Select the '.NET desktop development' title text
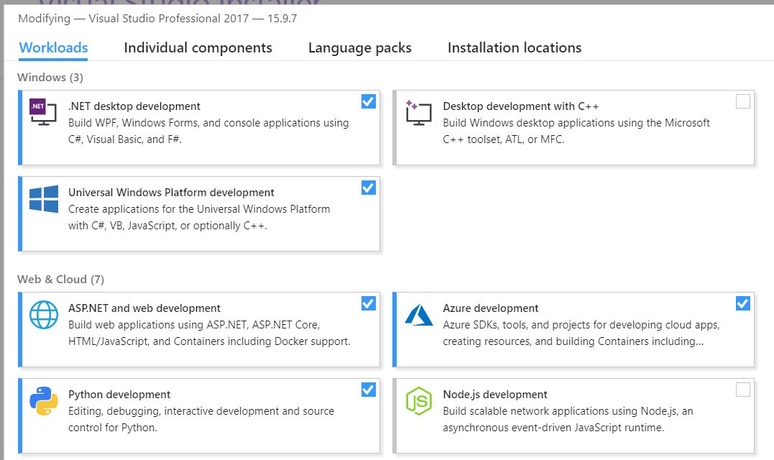This screenshot has height=460, width=774. point(134,106)
